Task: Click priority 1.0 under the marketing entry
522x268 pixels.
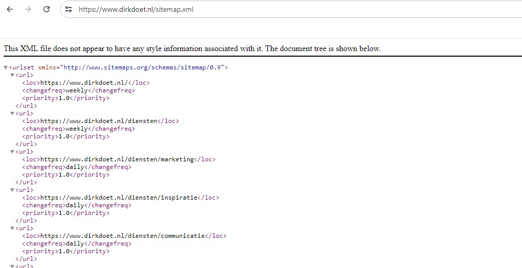Action: (64, 175)
